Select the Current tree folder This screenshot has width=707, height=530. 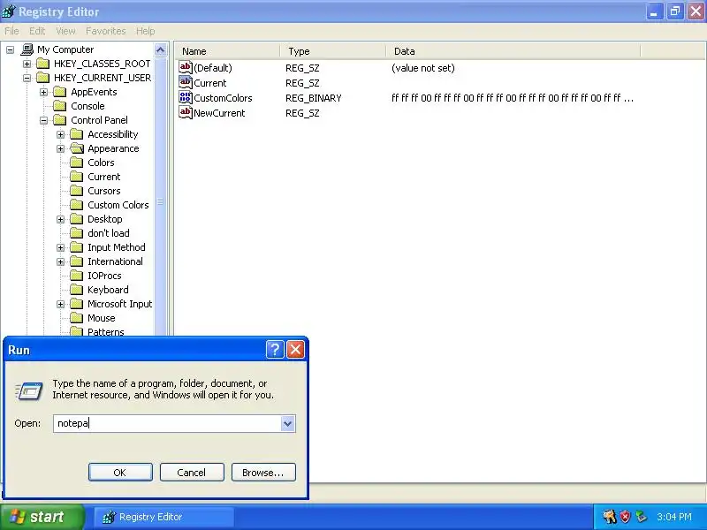tap(103, 177)
